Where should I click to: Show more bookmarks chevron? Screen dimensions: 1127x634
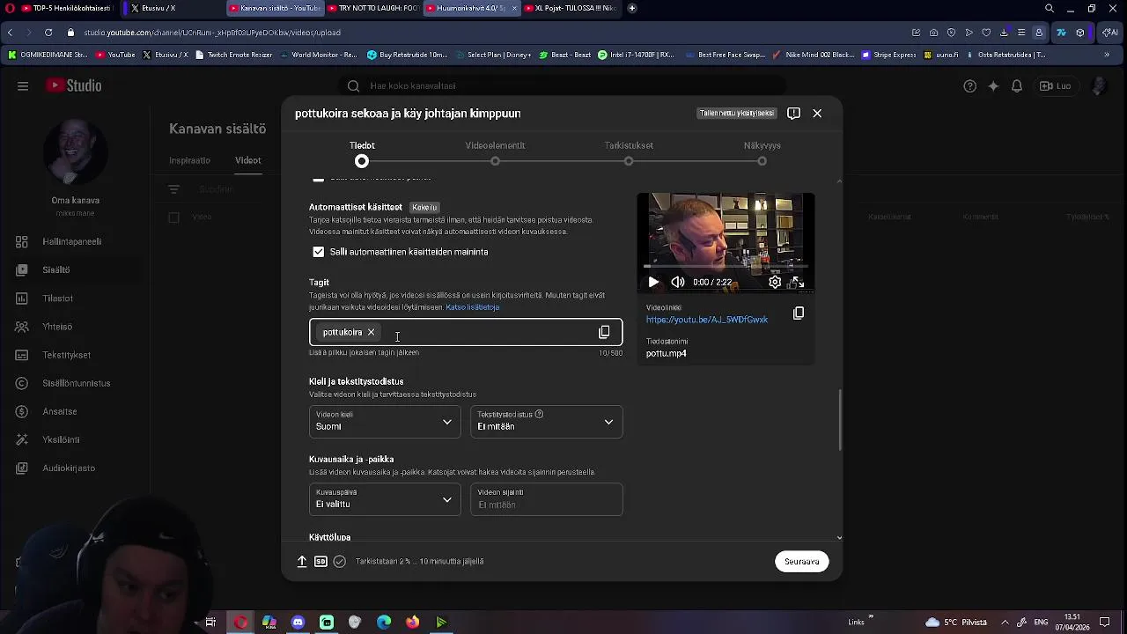click(x=1107, y=55)
